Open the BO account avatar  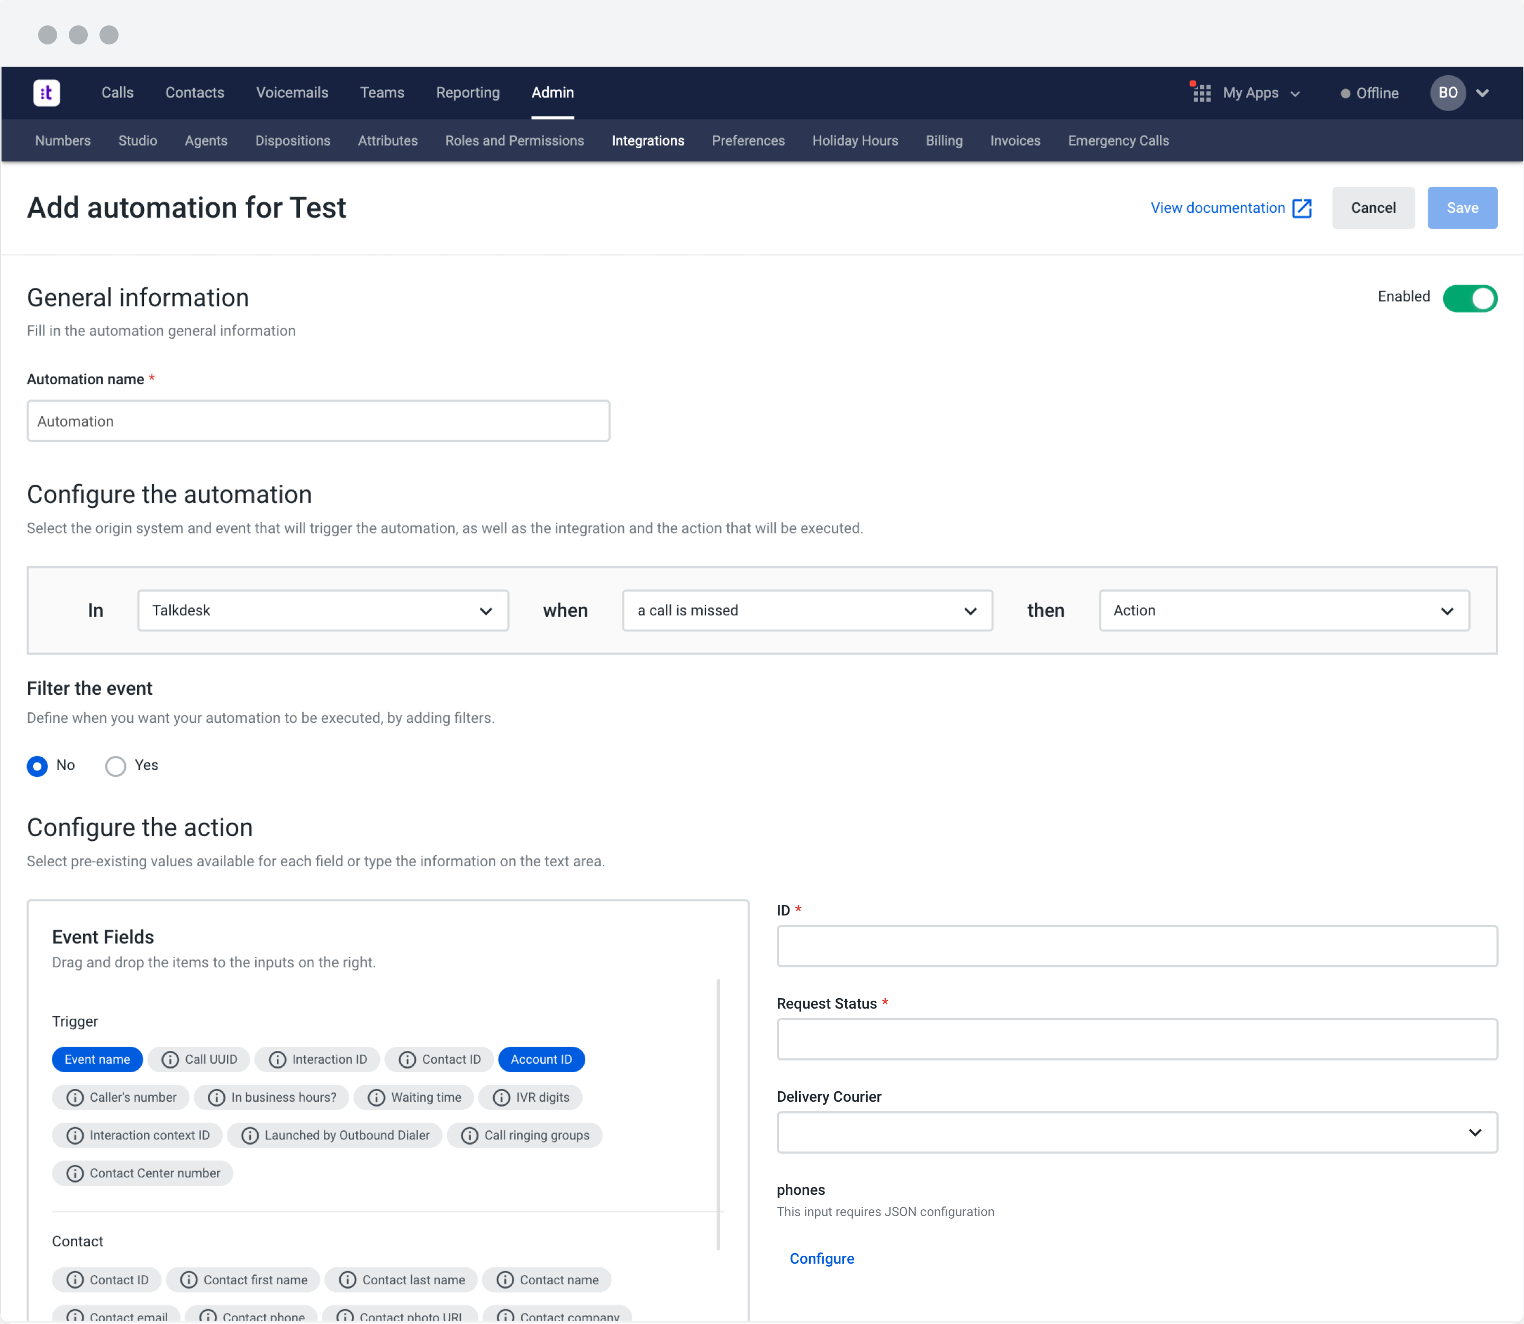pos(1448,93)
